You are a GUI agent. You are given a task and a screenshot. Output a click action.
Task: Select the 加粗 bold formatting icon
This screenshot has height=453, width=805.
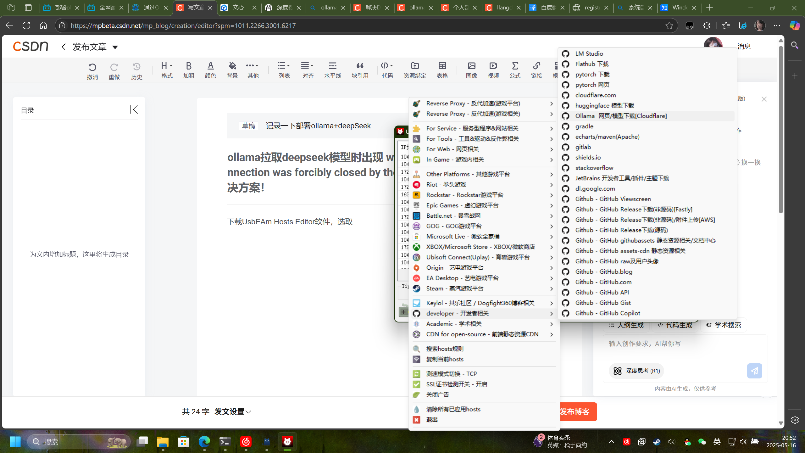click(x=188, y=70)
